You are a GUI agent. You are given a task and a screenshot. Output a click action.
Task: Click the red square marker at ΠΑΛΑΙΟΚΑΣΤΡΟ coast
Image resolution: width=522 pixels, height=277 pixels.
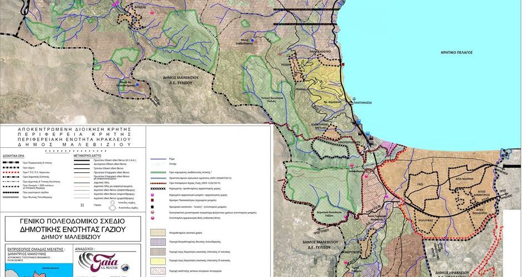tap(344, 65)
